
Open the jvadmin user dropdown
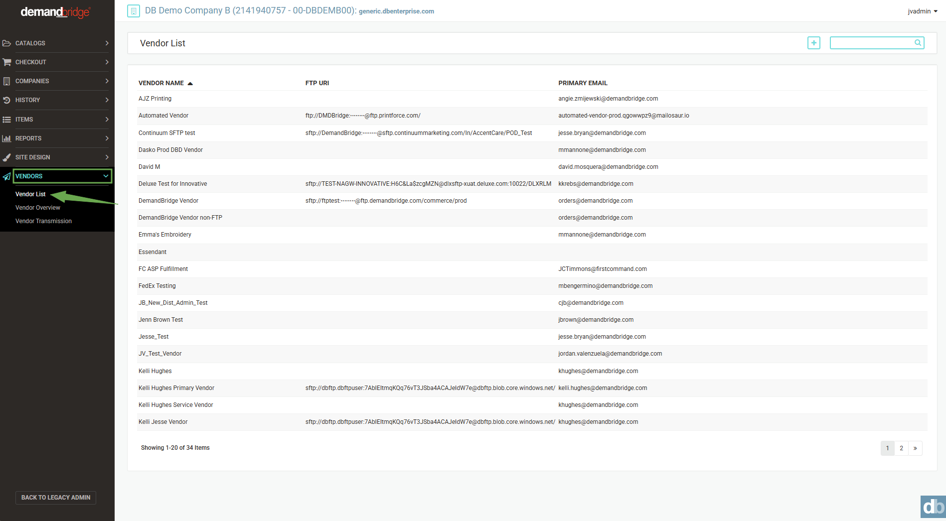(x=923, y=11)
